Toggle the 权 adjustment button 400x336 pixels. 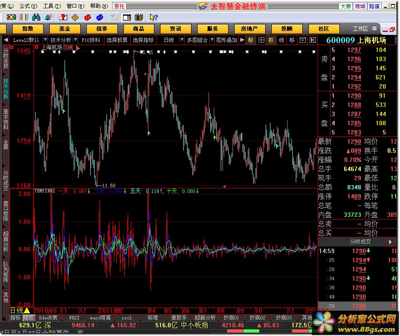[x=271, y=40]
